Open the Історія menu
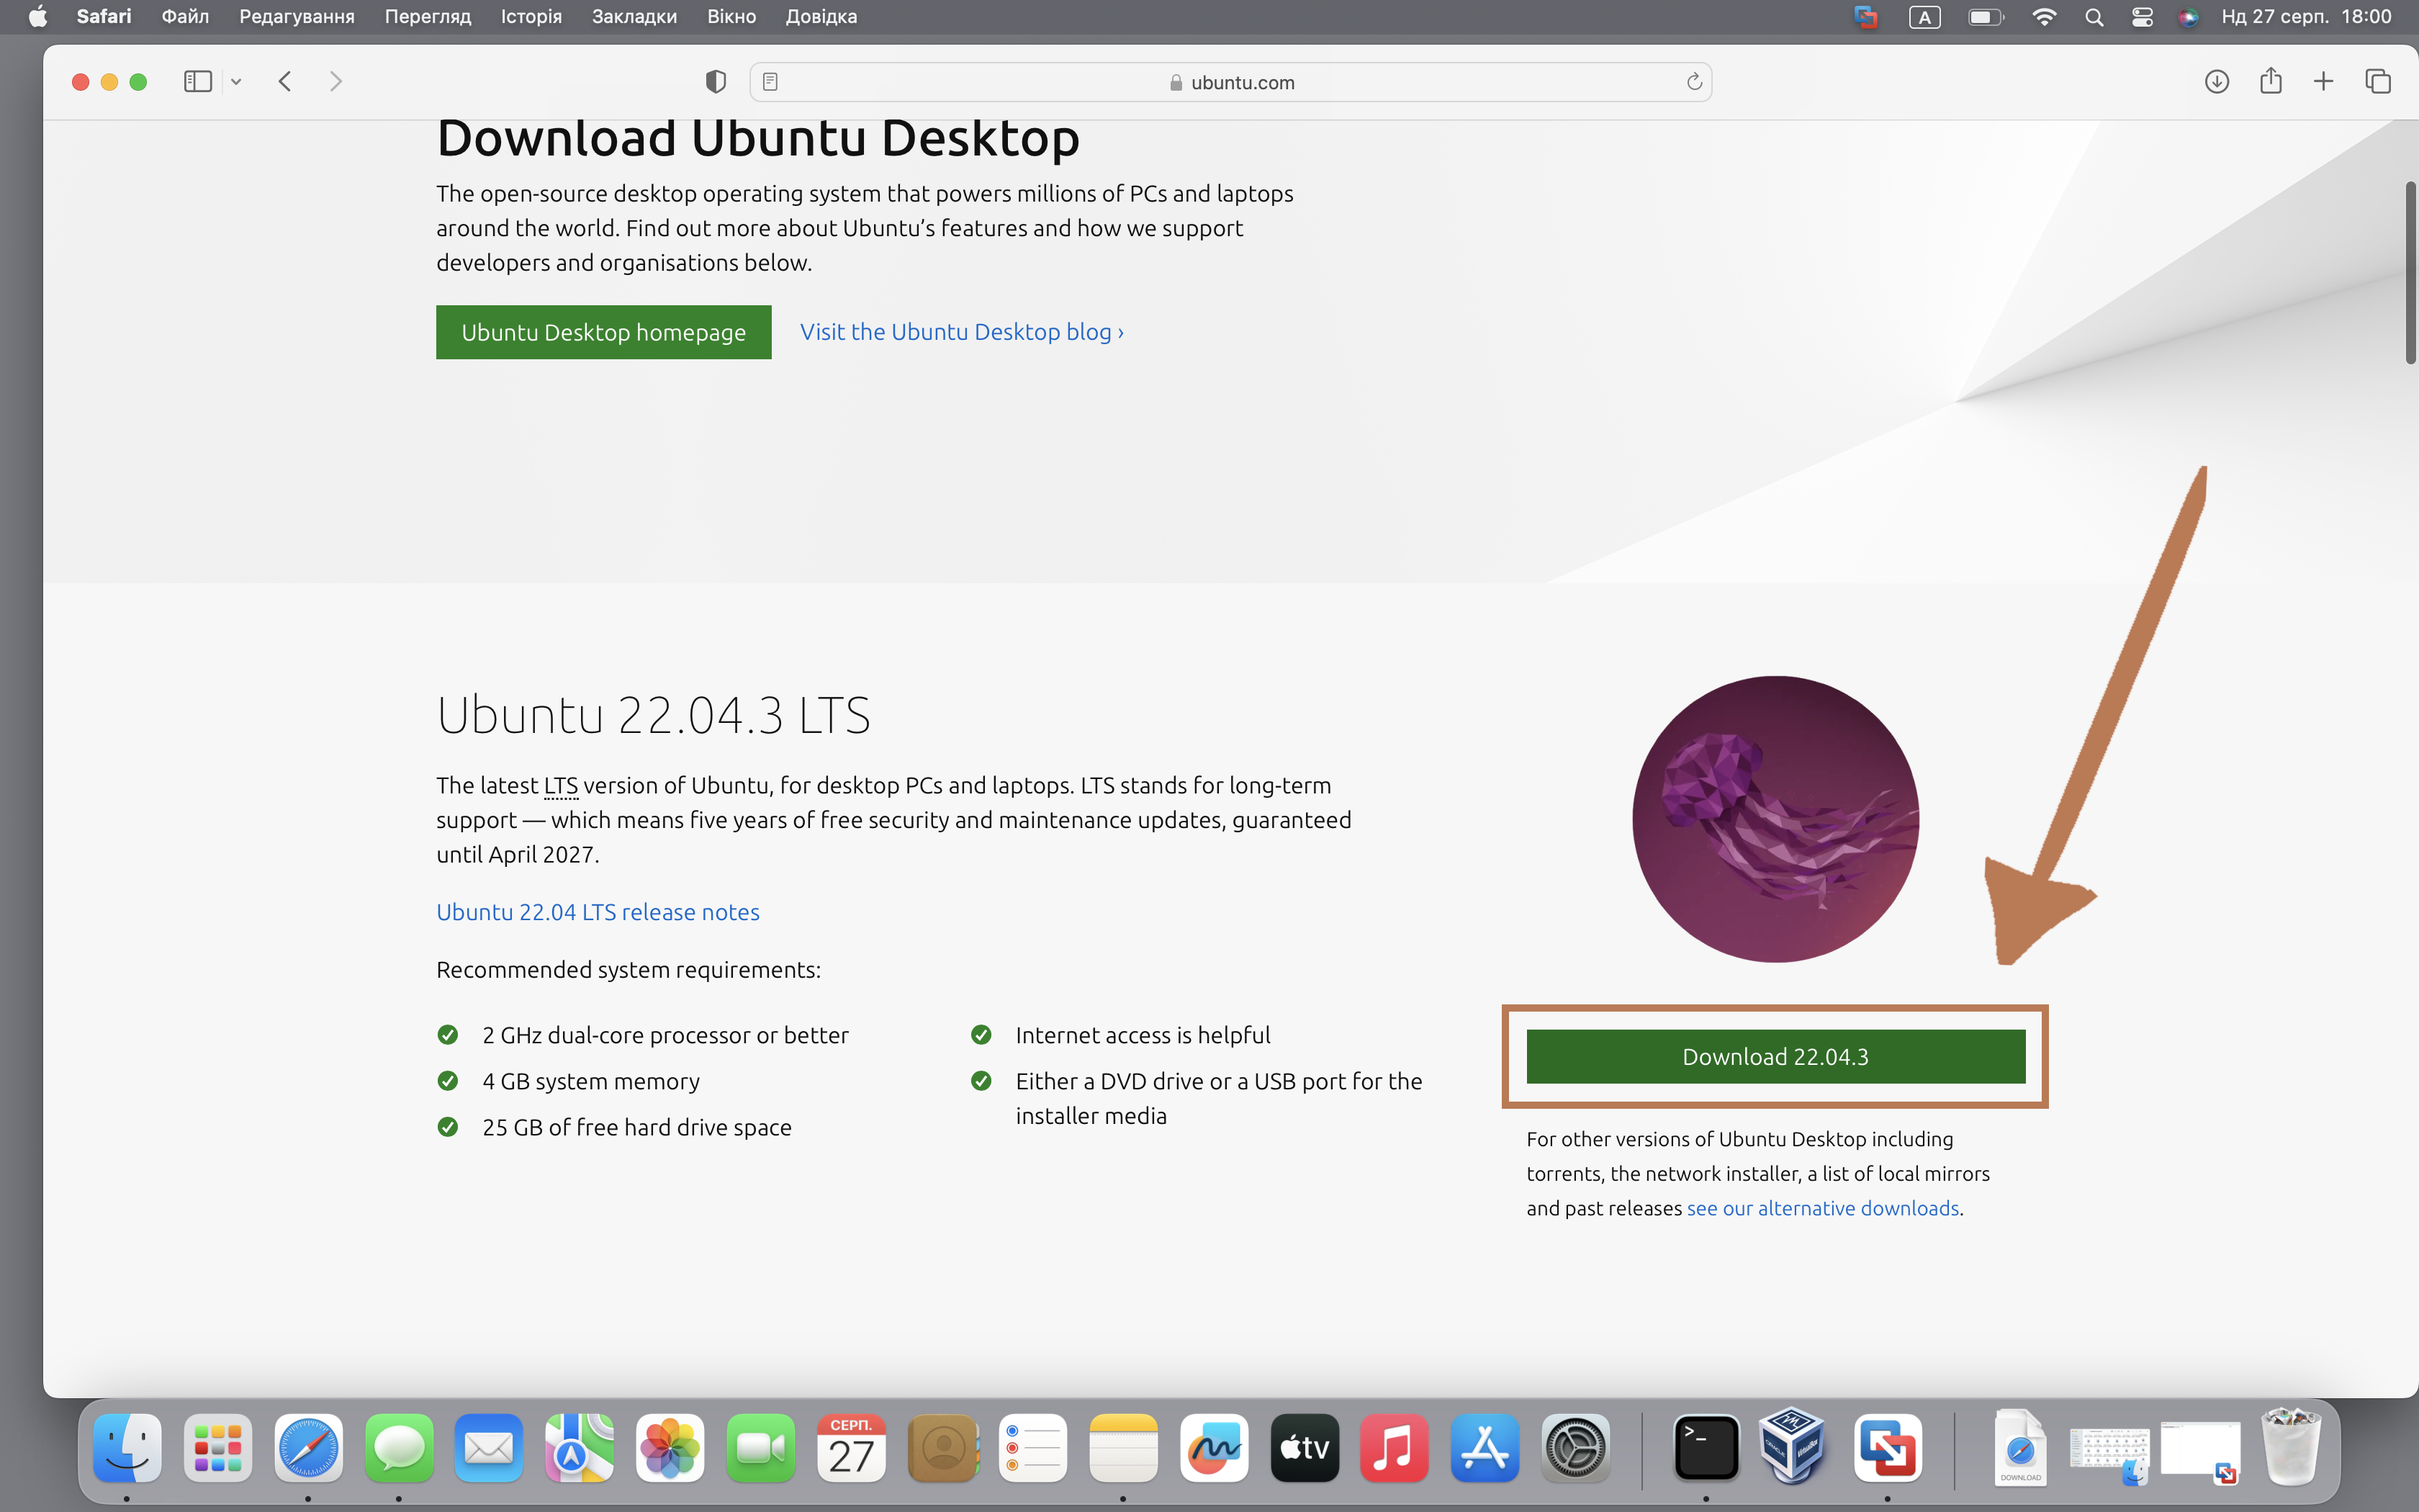Screen dimensions: 2419x1512 click(532, 17)
